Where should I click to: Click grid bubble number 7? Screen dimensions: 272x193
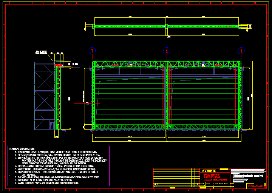[92, 51]
